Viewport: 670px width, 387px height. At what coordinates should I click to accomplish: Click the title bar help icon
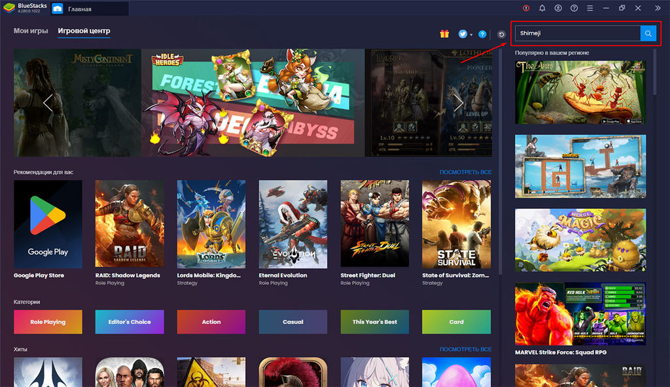point(574,8)
